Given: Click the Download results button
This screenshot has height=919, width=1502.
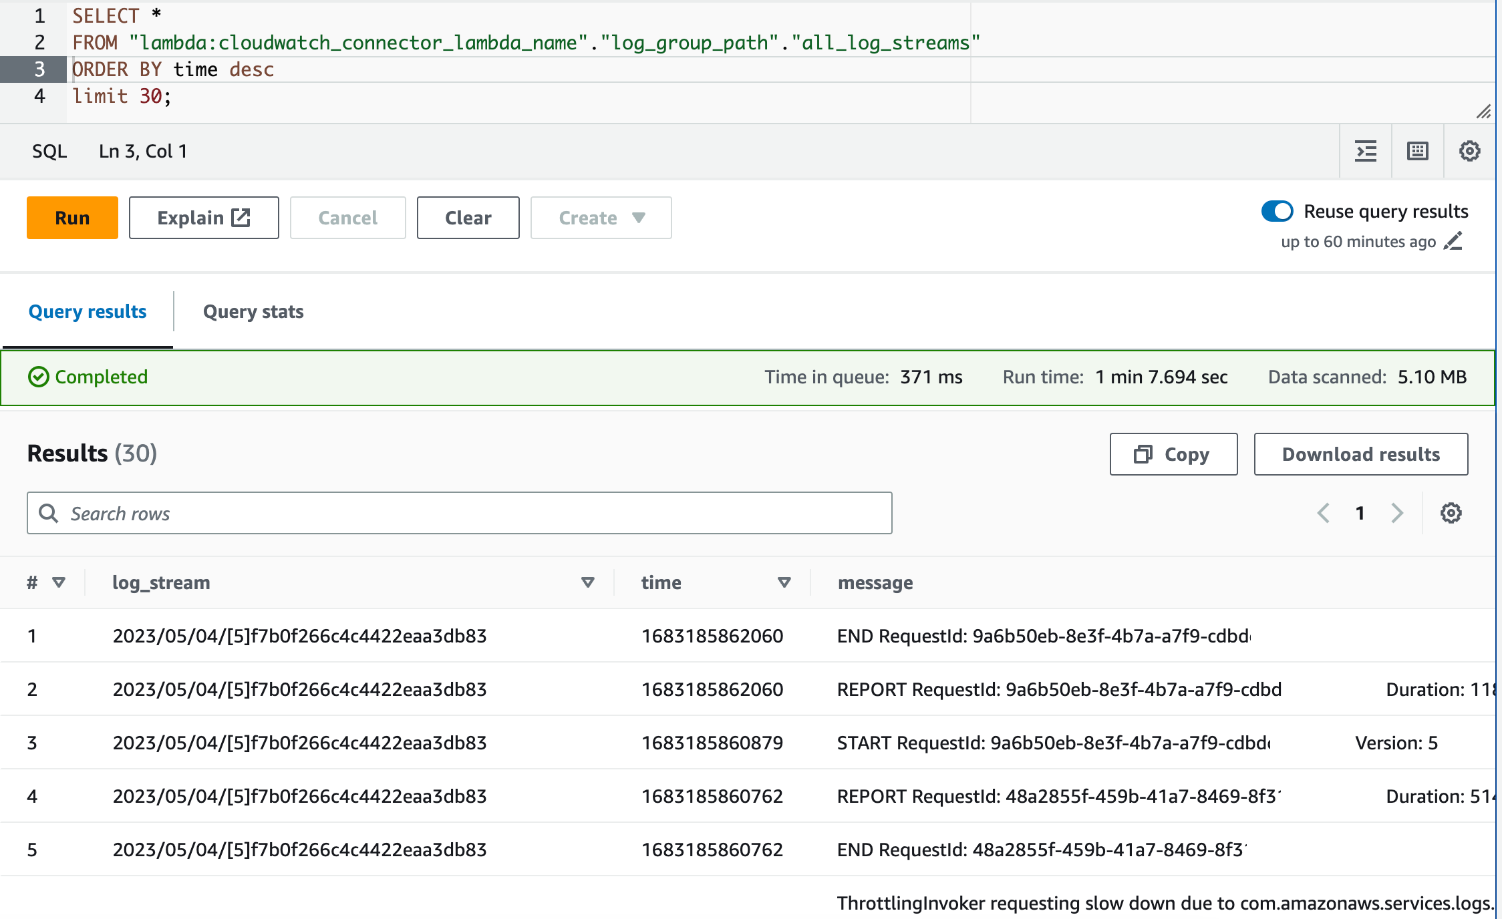Looking at the screenshot, I should pos(1360,454).
